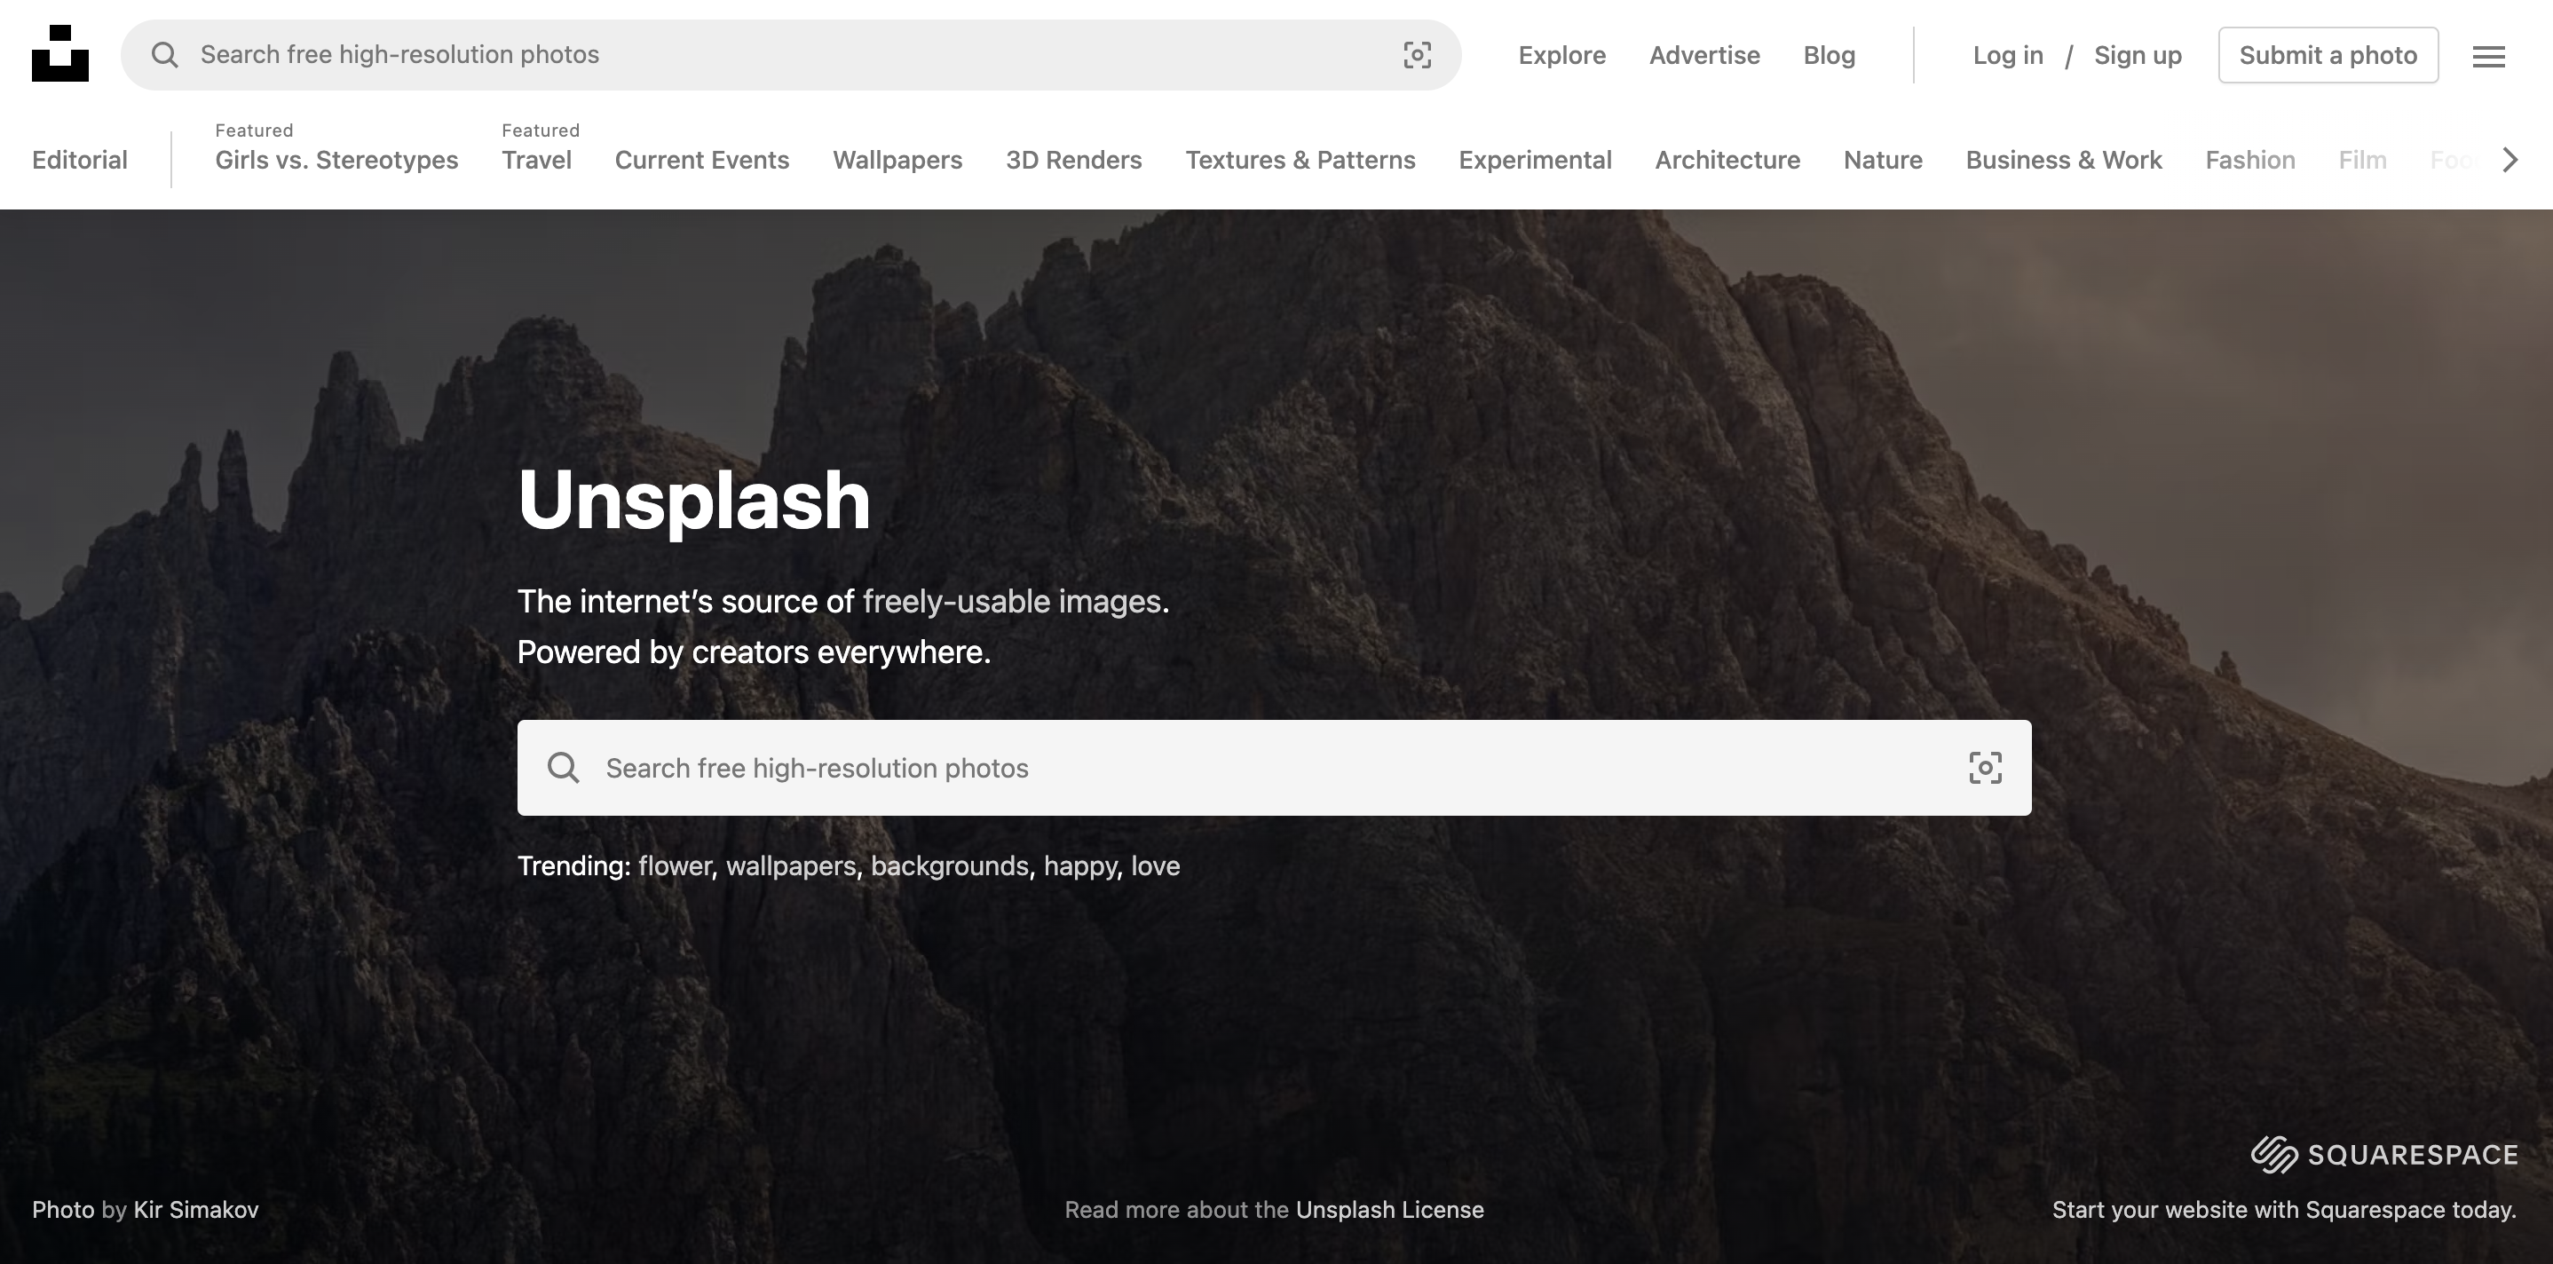Open the Wallpapers topic
2553x1264 pixels.
coord(897,161)
